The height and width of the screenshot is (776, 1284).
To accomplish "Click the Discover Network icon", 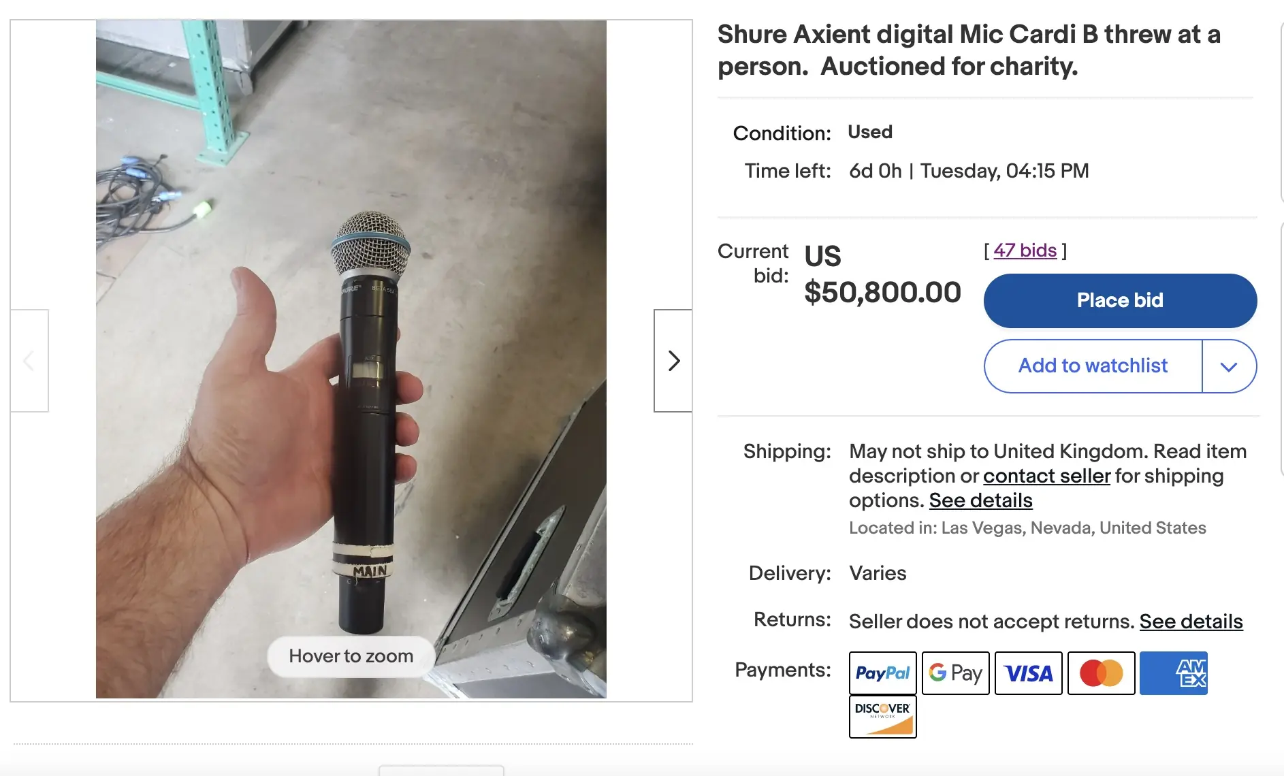I will click(x=882, y=717).
